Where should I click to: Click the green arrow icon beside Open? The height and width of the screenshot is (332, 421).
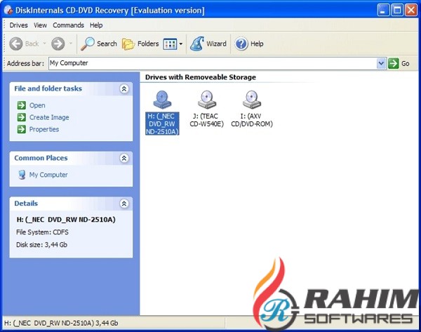(22, 105)
